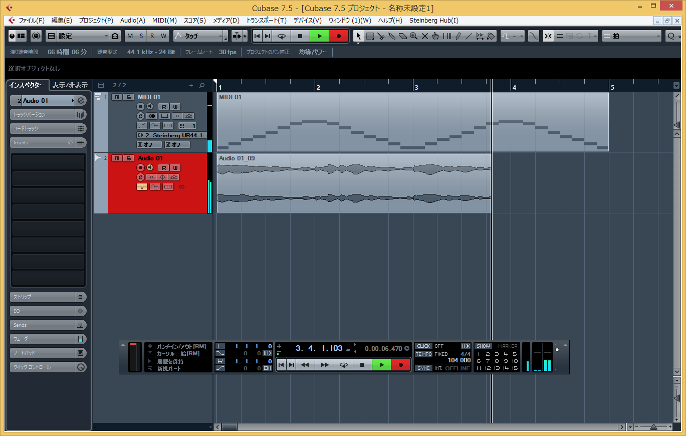Solo the Audio 01 track
686x436 pixels.
(128, 158)
